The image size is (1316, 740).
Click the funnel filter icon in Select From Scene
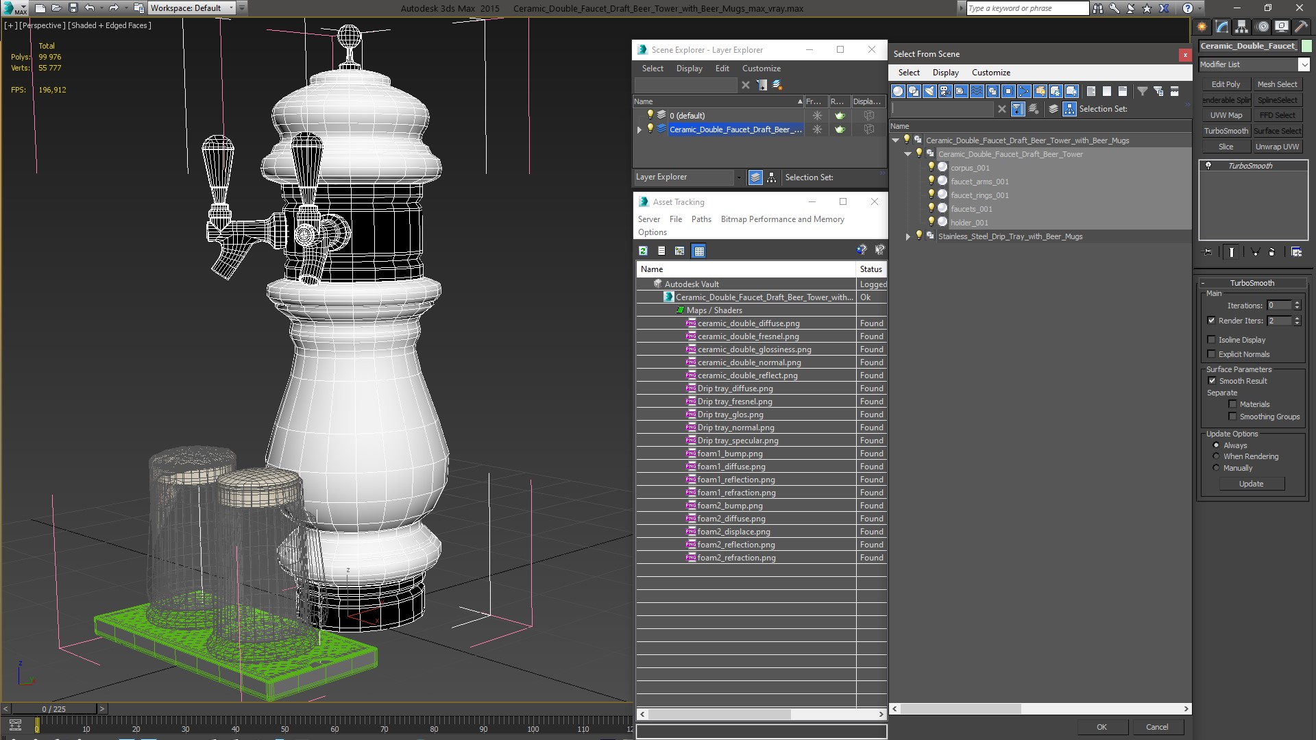click(1143, 91)
